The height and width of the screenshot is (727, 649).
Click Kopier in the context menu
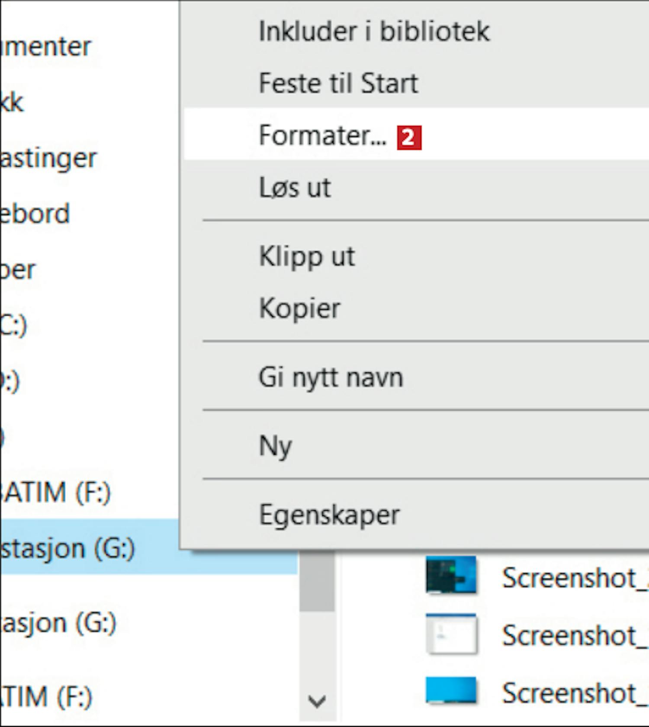click(299, 308)
